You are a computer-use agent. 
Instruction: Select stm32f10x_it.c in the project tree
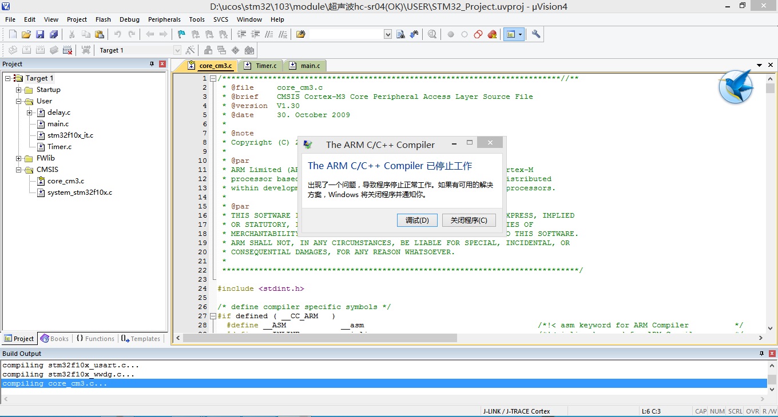pyautogui.click(x=70, y=135)
